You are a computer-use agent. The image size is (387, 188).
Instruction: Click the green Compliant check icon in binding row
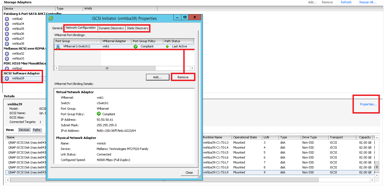(136, 46)
